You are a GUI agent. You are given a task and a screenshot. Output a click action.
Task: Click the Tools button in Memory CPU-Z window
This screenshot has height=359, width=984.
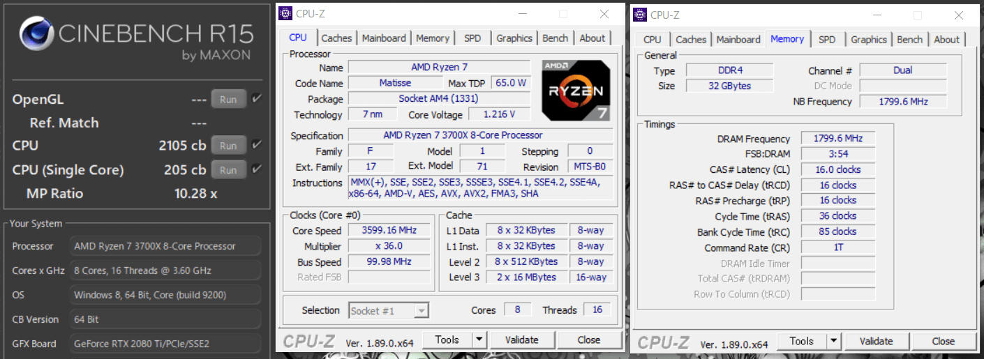(x=802, y=342)
